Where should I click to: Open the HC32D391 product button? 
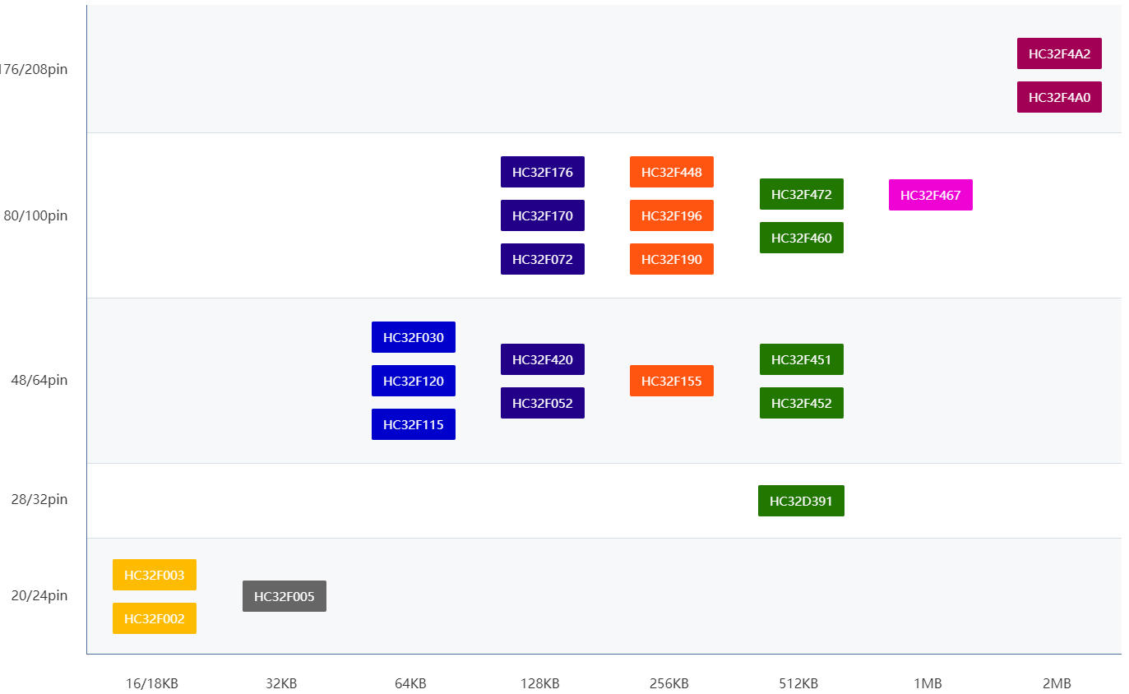click(x=801, y=501)
